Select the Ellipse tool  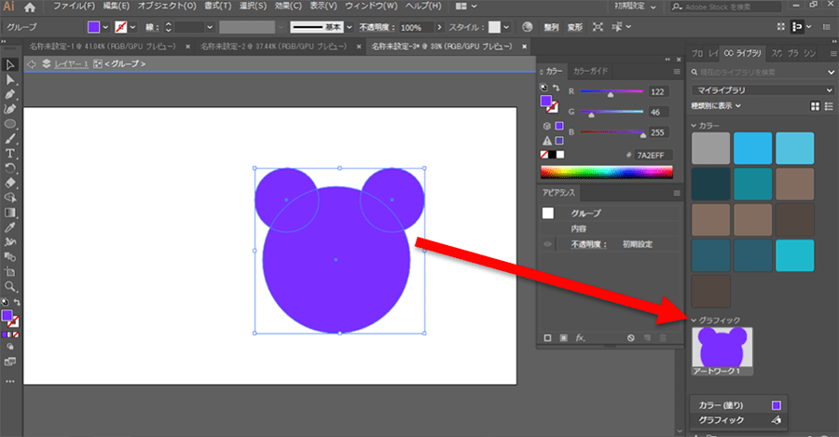coord(10,124)
